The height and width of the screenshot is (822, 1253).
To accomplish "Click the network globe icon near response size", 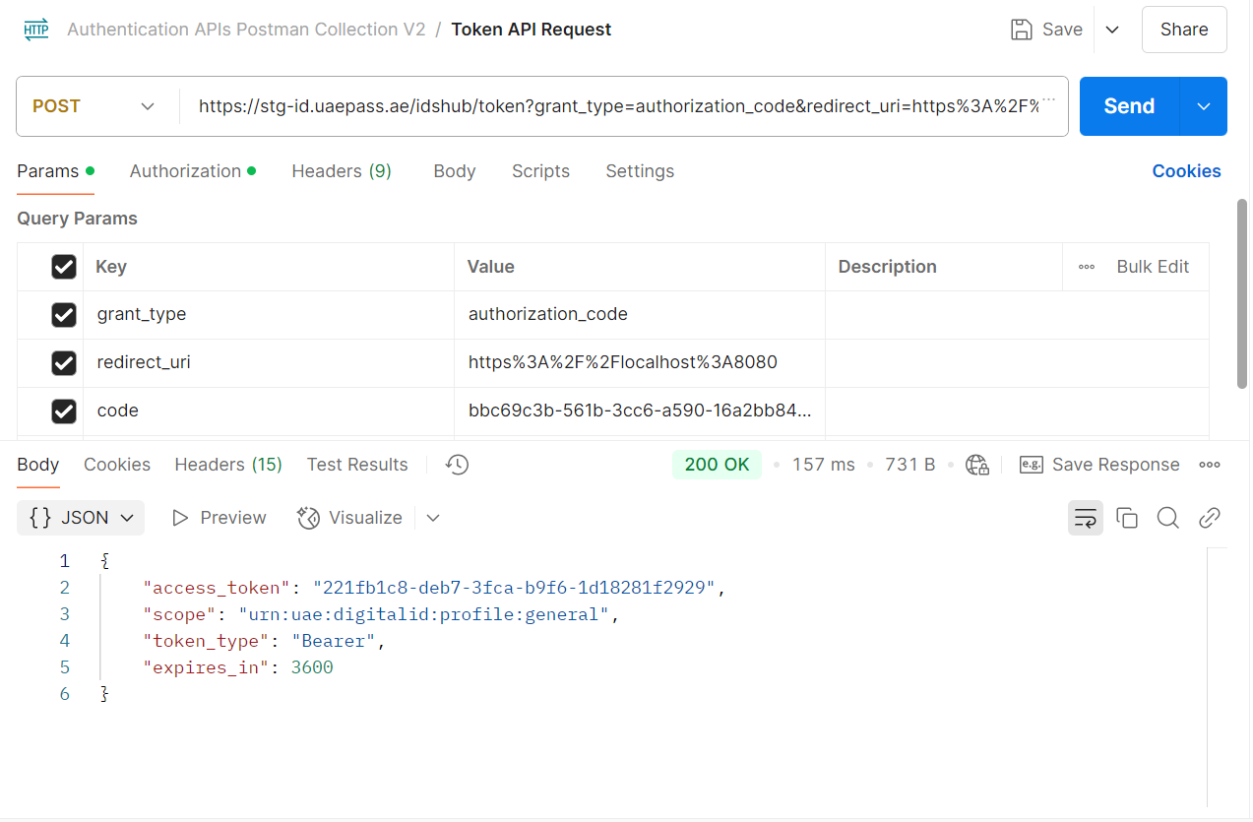I will (976, 465).
